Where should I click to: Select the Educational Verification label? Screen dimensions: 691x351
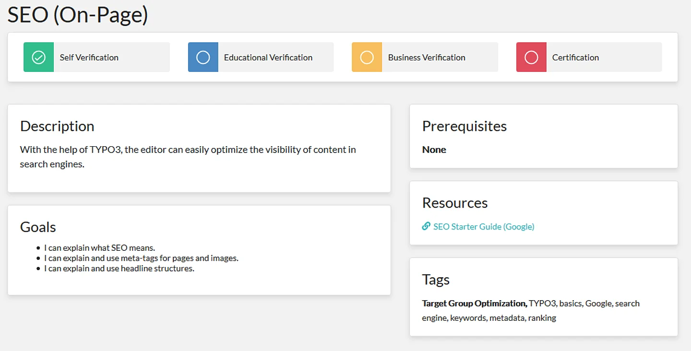[x=268, y=58]
